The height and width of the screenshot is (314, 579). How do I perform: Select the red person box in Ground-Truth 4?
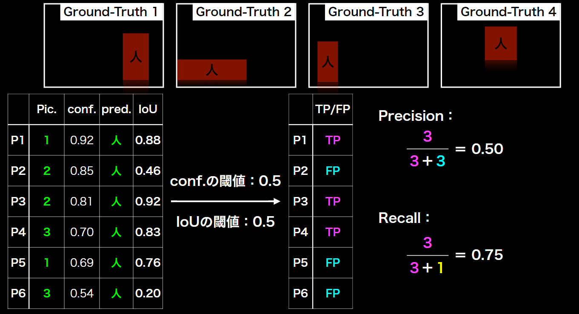point(501,43)
